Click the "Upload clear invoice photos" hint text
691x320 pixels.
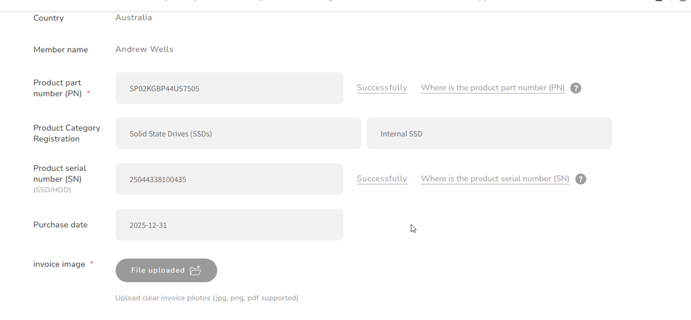(x=206, y=298)
